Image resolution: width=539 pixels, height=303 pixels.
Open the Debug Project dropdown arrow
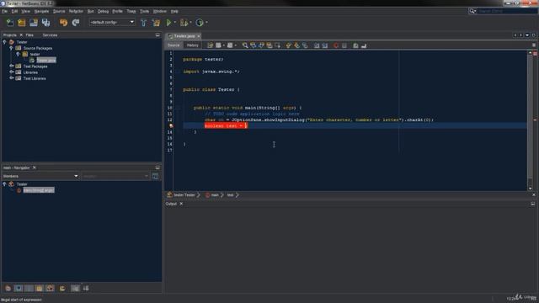point(190,23)
